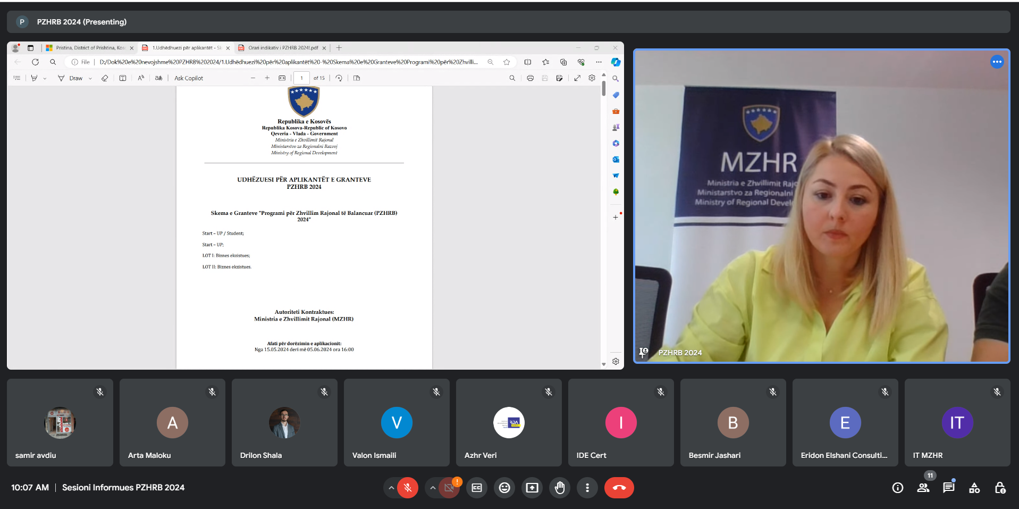Open the Draw tool dropdown in PDF toolbar
The width and height of the screenshot is (1019, 509).
click(90, 78)
